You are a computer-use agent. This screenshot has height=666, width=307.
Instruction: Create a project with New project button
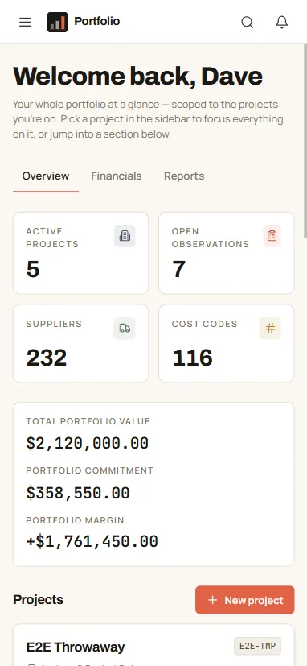pyautogui.click(x=244, y=600)
